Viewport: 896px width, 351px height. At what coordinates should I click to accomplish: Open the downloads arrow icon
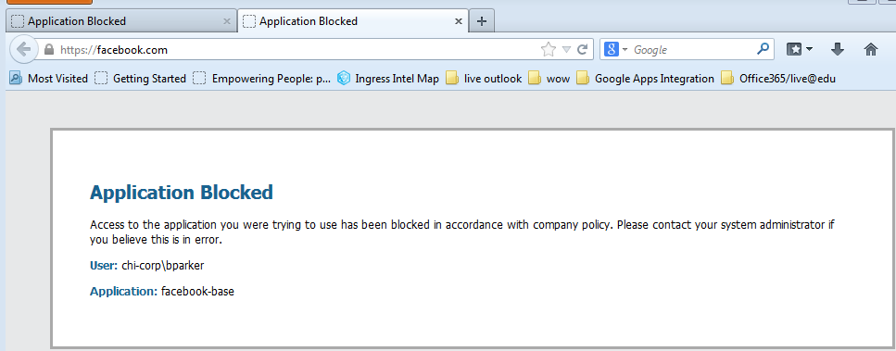(837, 50)
